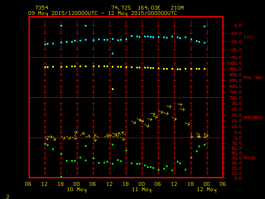Select the 12 May date label
The image size is (265, 199).
pos(206,189)
